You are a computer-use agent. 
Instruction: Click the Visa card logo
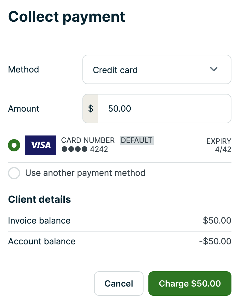click(41, 145)
